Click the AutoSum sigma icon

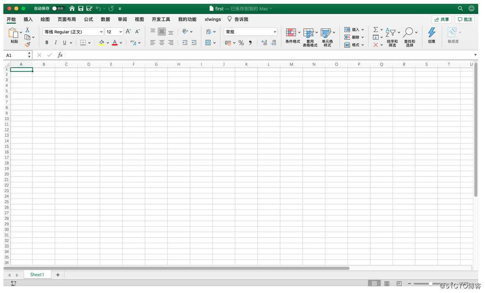[x=376, y=30]
